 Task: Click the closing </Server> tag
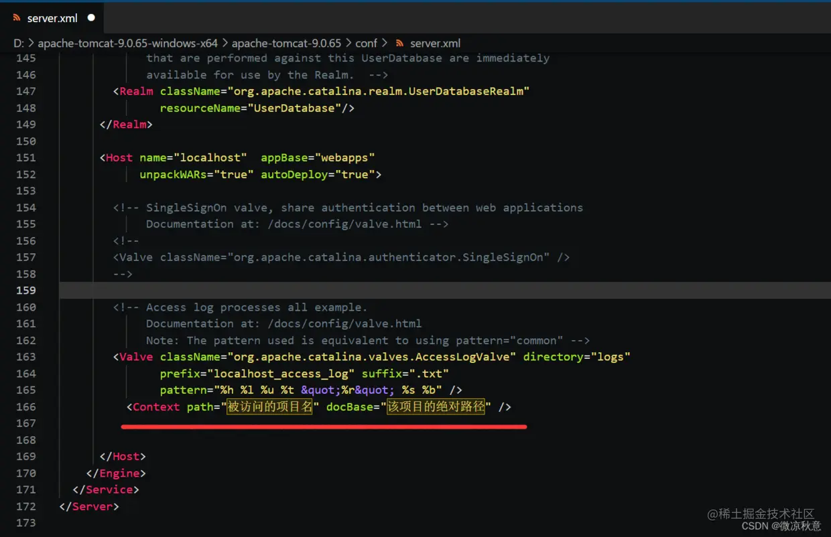(89, 506)
